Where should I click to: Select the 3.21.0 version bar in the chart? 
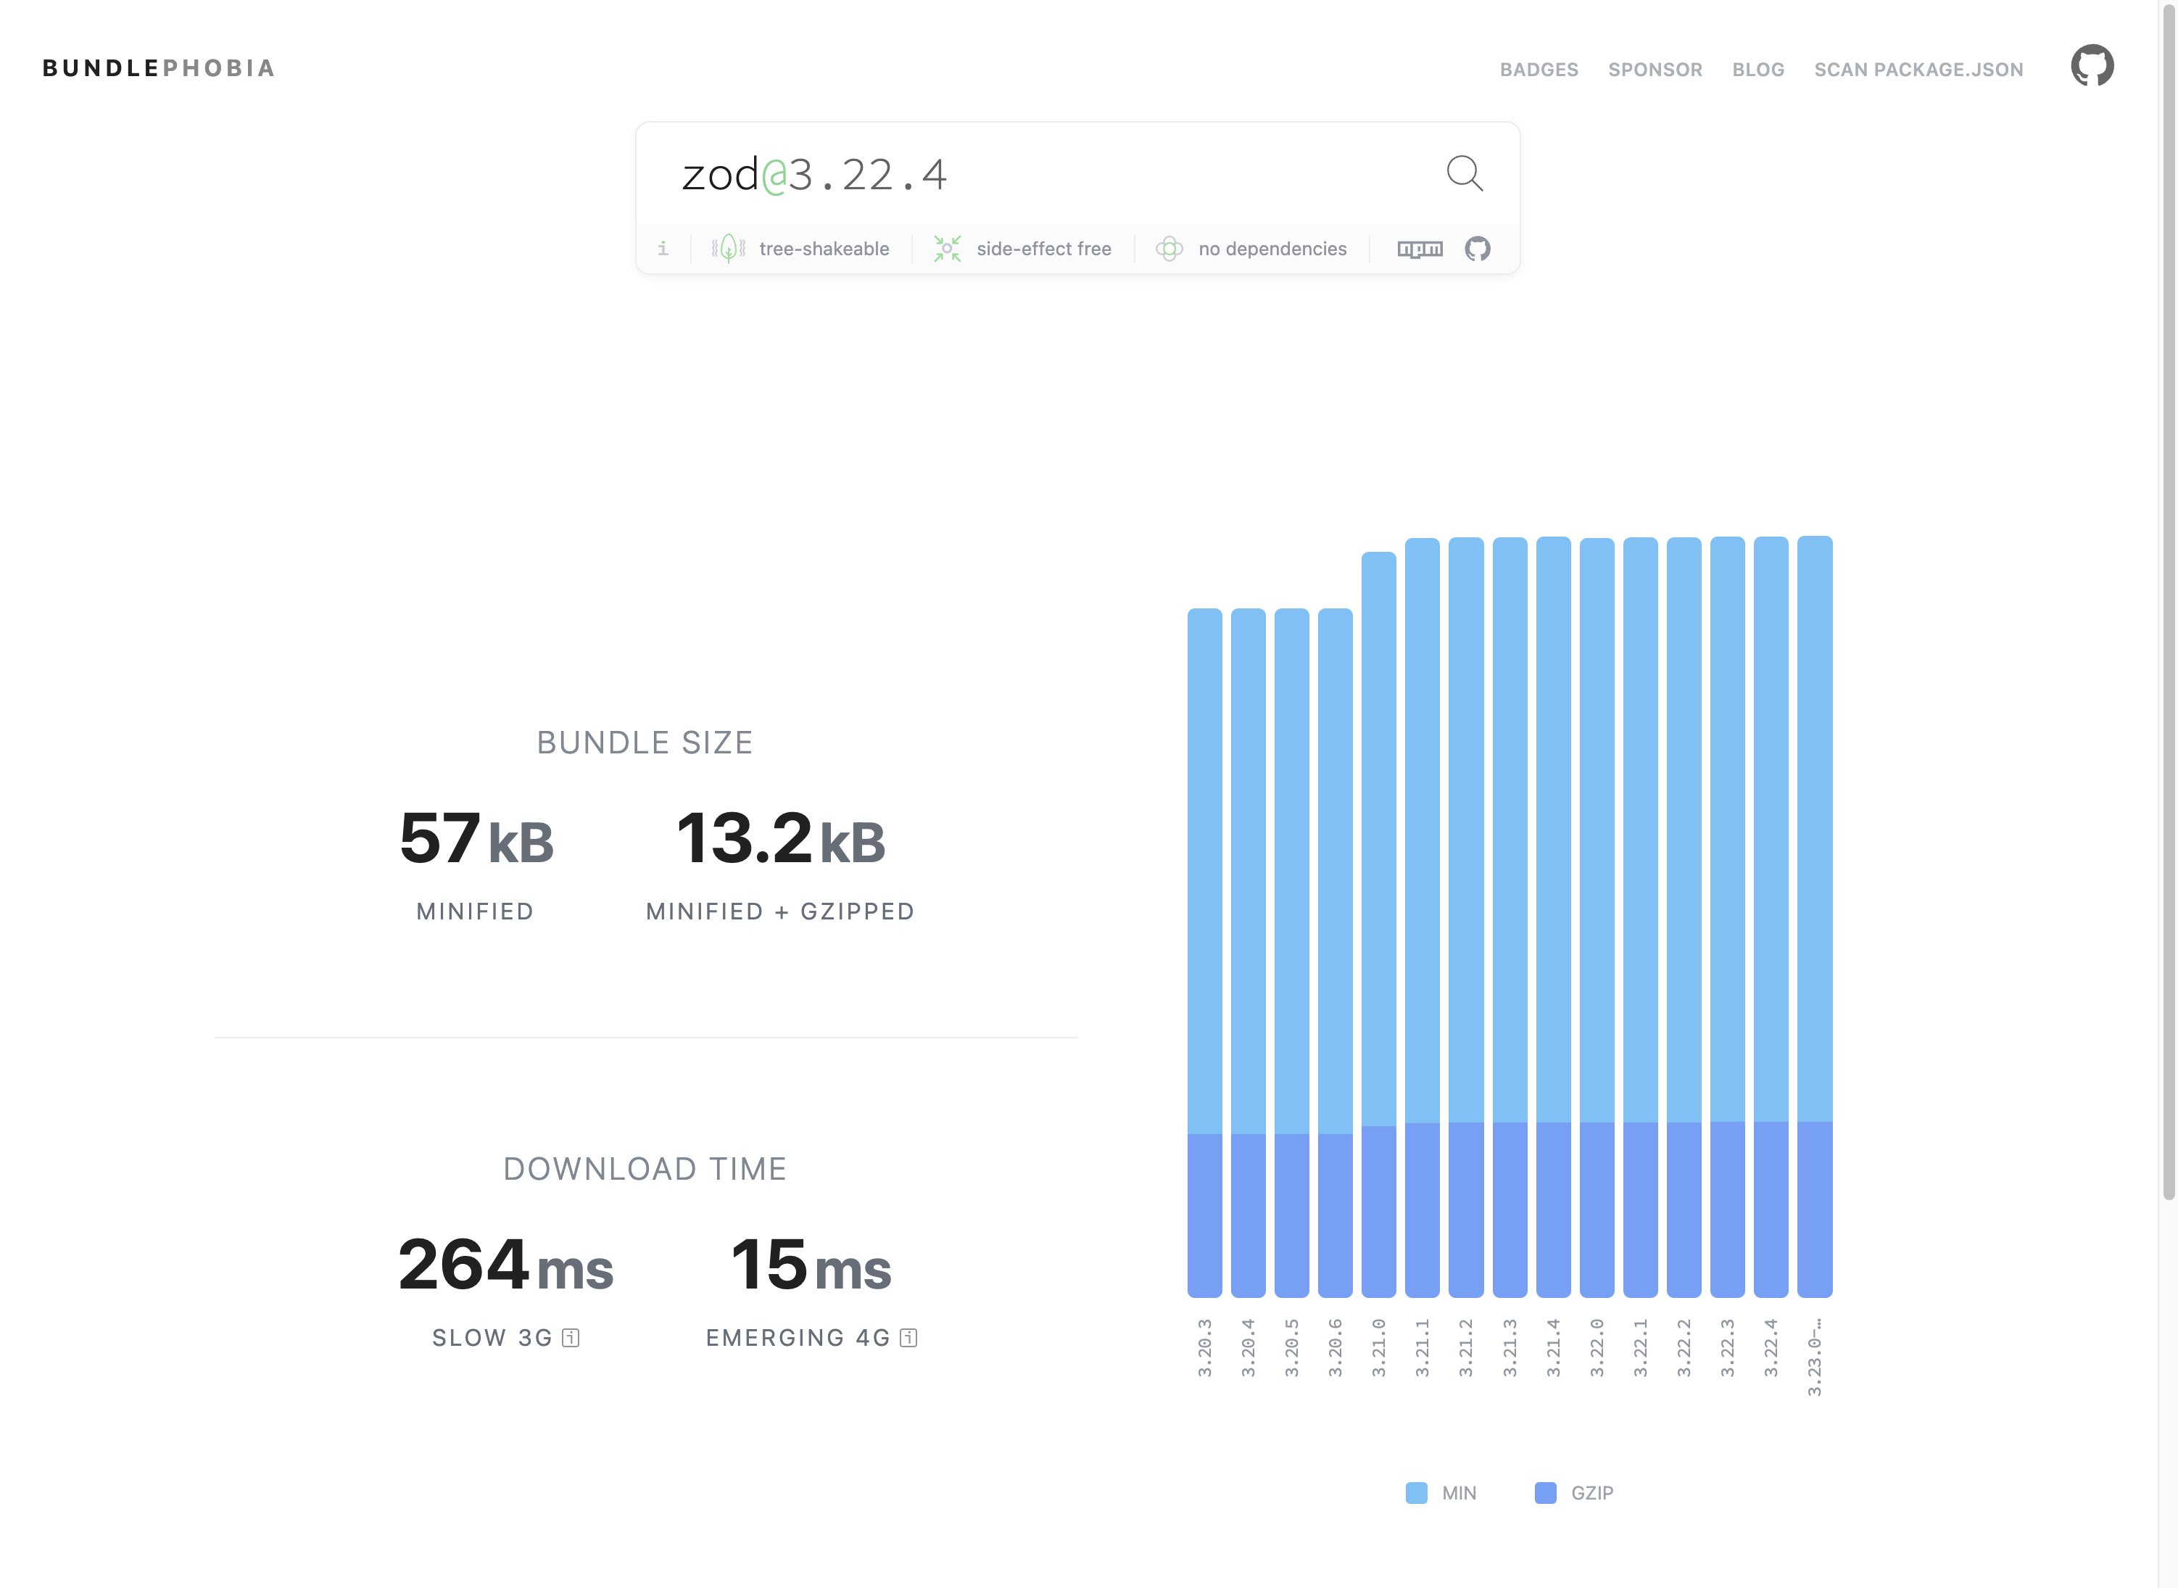pyautogui.click(x=1378, y=923)
